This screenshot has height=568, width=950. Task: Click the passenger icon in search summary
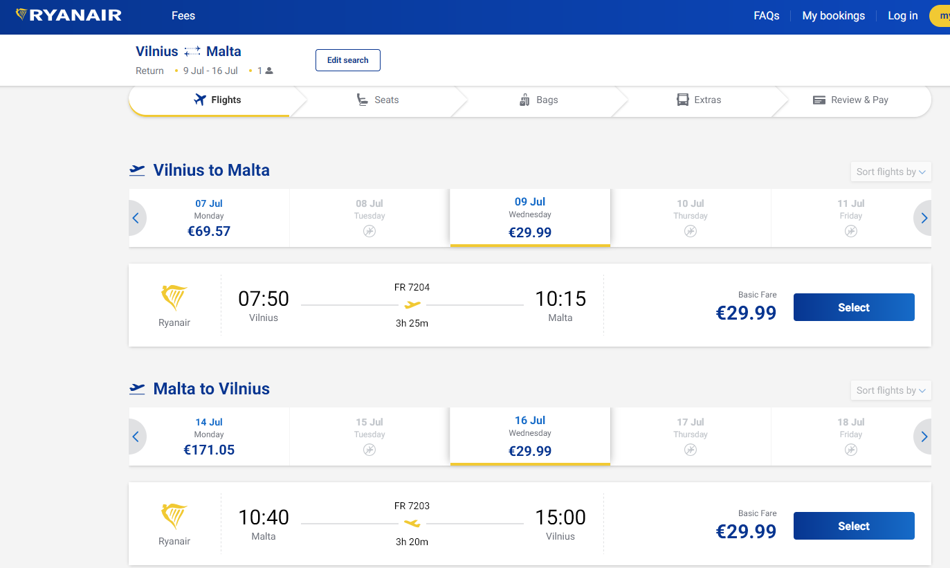tap(269, 71)
